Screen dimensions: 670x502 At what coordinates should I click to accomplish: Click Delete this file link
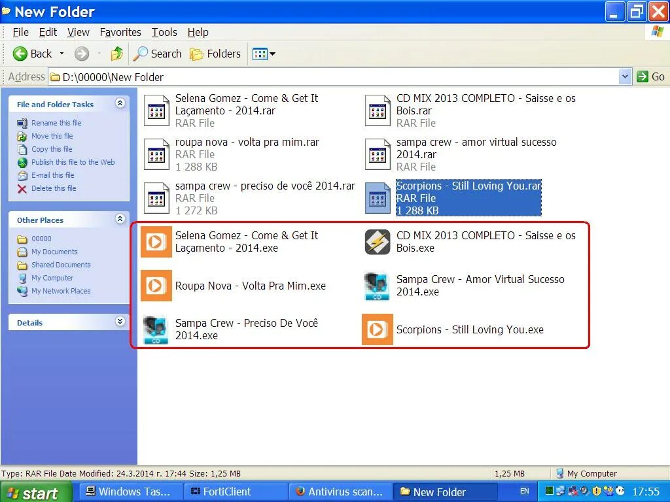[54, 188]
